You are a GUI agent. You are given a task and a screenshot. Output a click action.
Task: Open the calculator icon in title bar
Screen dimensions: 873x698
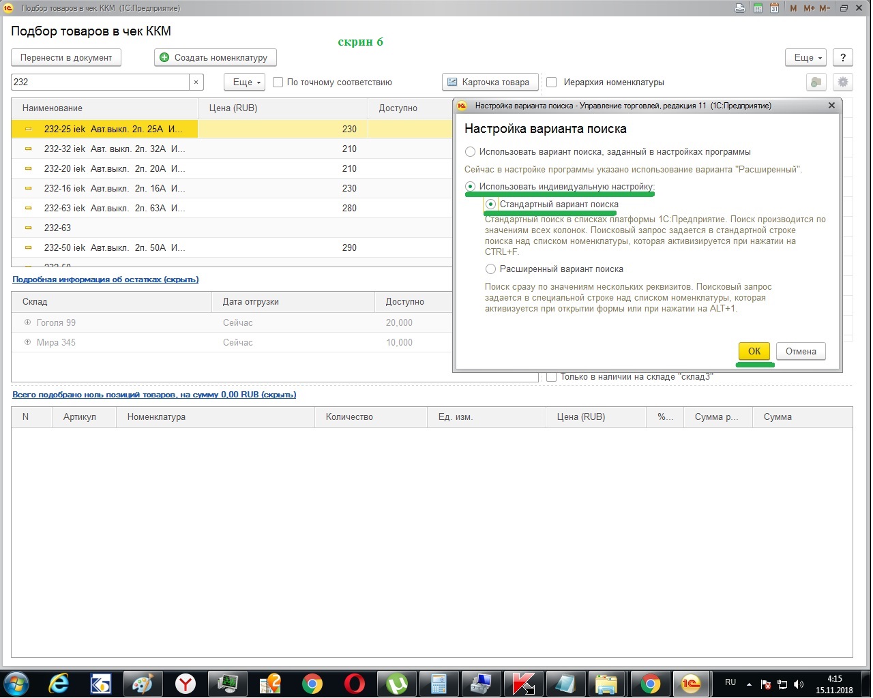tap(758, 8)
